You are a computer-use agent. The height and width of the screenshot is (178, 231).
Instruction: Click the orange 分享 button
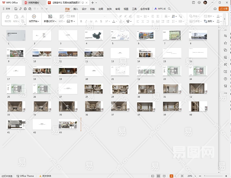coord(224,9)
